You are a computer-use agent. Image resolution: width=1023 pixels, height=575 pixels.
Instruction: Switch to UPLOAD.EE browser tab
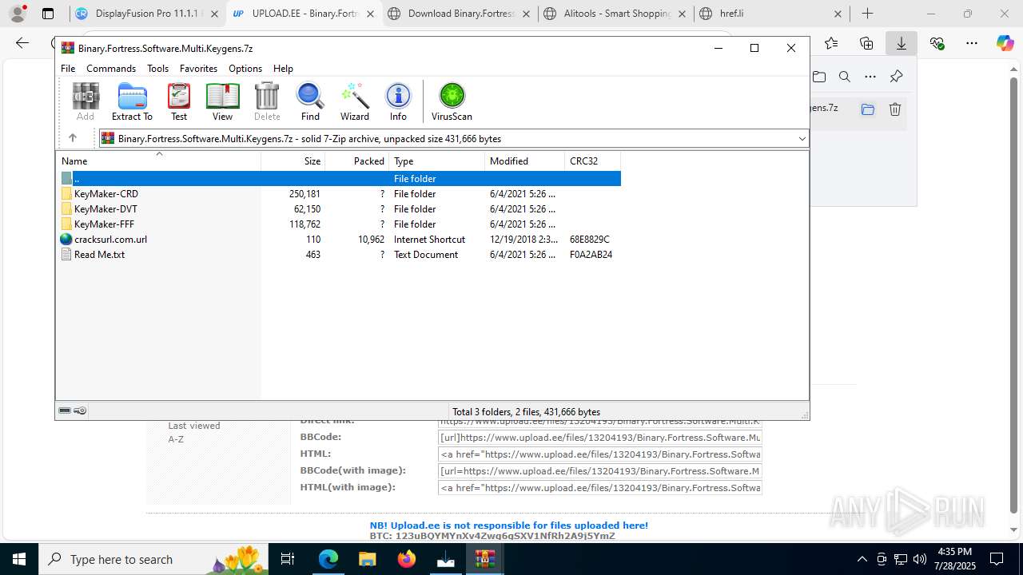[304, 14]
